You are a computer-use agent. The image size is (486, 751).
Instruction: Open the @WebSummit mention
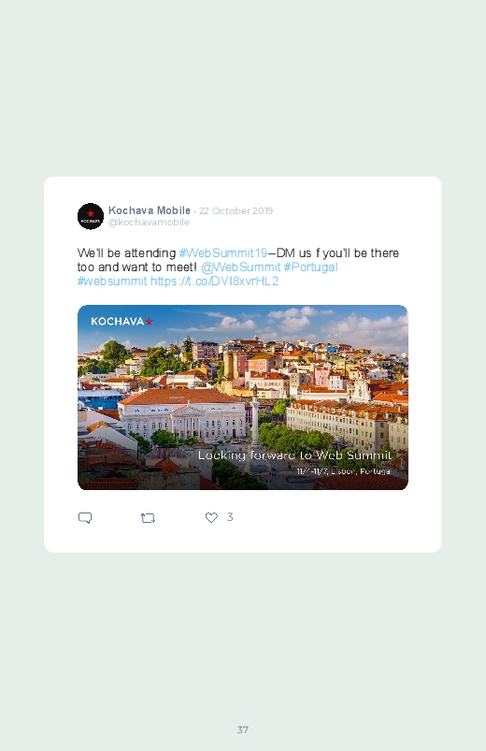click(240, 267)
